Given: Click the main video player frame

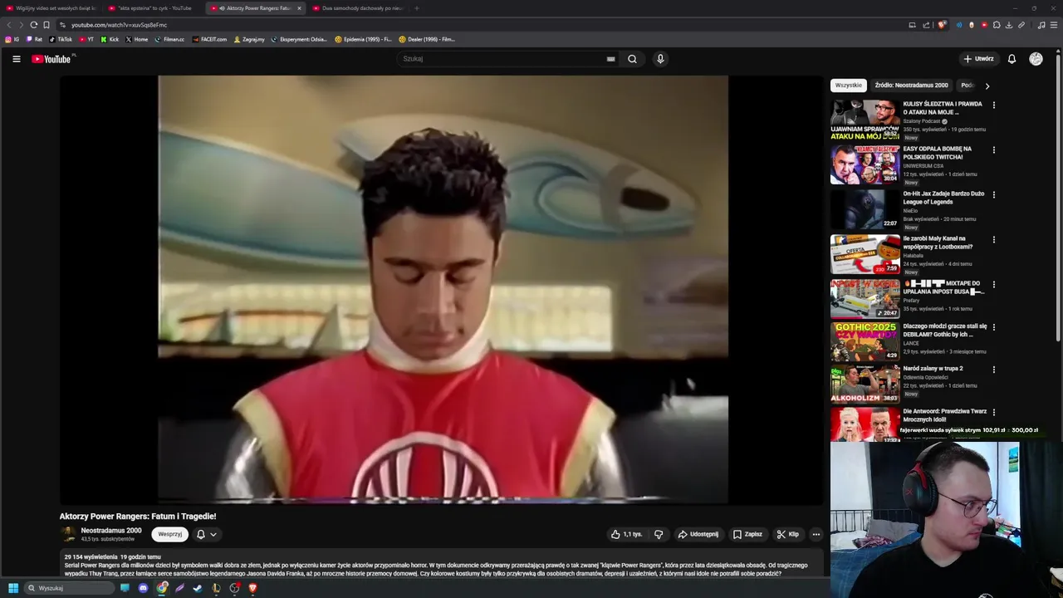Looking at the screenshot, I should coord(443,290).
